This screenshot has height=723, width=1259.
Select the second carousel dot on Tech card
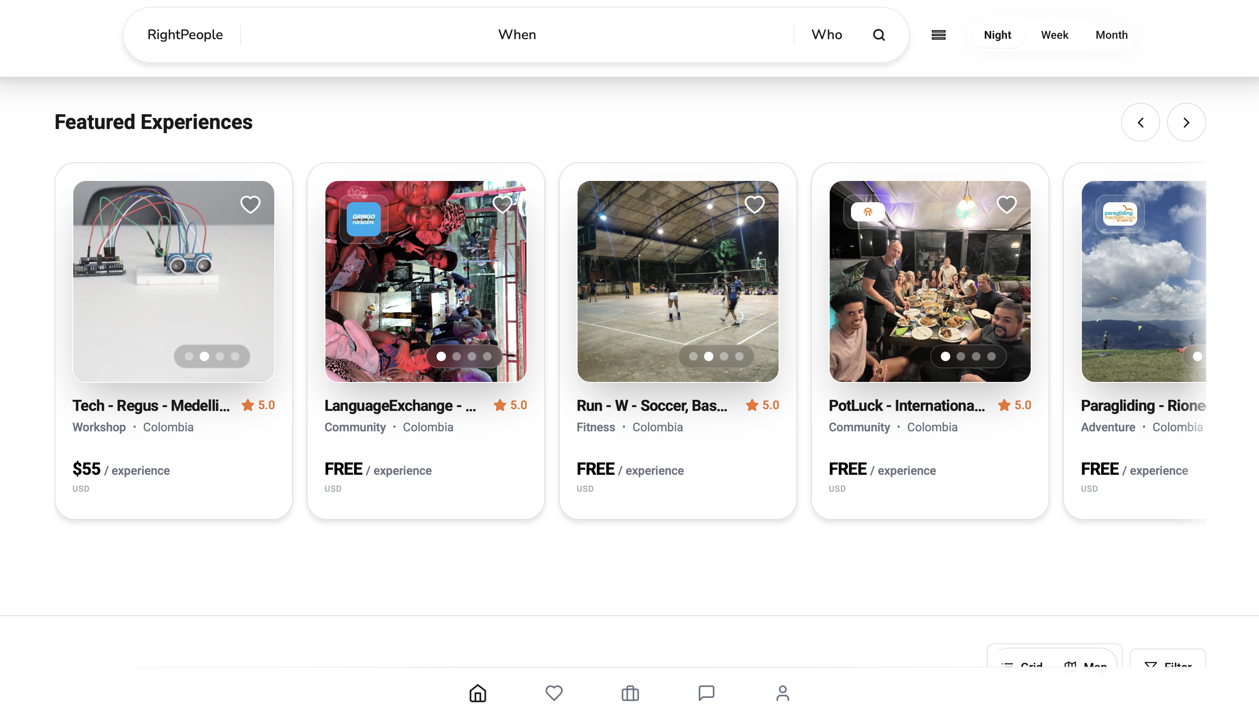[204, 356]
